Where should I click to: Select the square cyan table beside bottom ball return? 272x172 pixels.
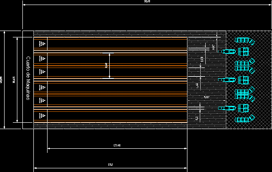(x=243, y=108)
